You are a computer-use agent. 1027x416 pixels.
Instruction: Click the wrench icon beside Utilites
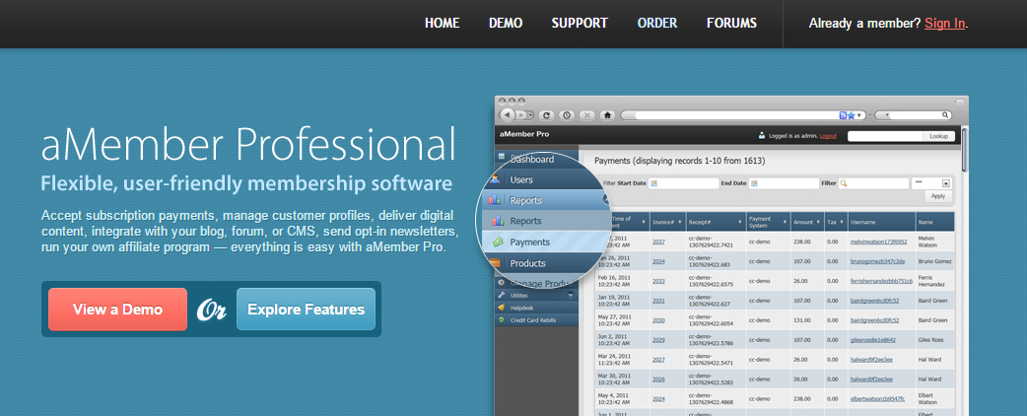[501, 296]
